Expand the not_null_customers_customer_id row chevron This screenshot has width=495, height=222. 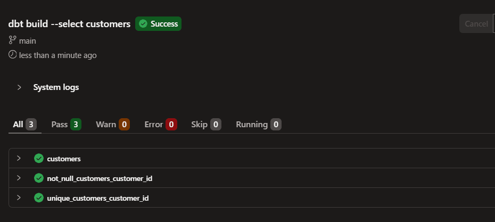(19, 178)
